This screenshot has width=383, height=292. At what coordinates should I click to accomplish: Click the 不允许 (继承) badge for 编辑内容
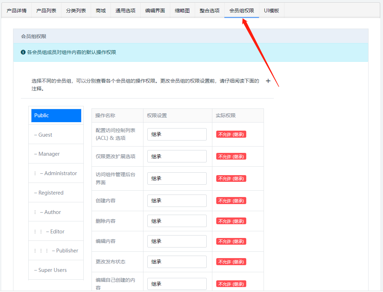click(x=231, y=242)
